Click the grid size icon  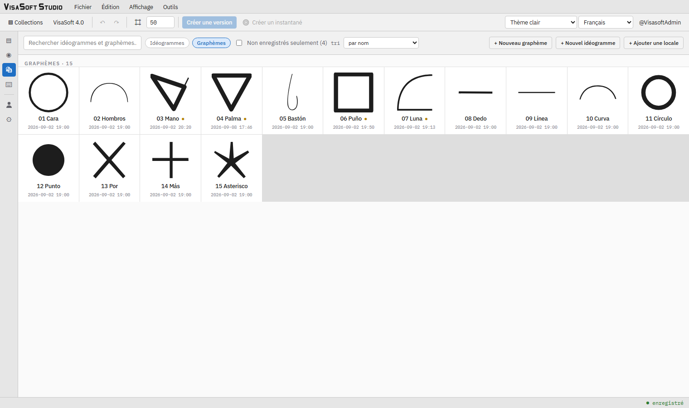[x=138, y=22]
